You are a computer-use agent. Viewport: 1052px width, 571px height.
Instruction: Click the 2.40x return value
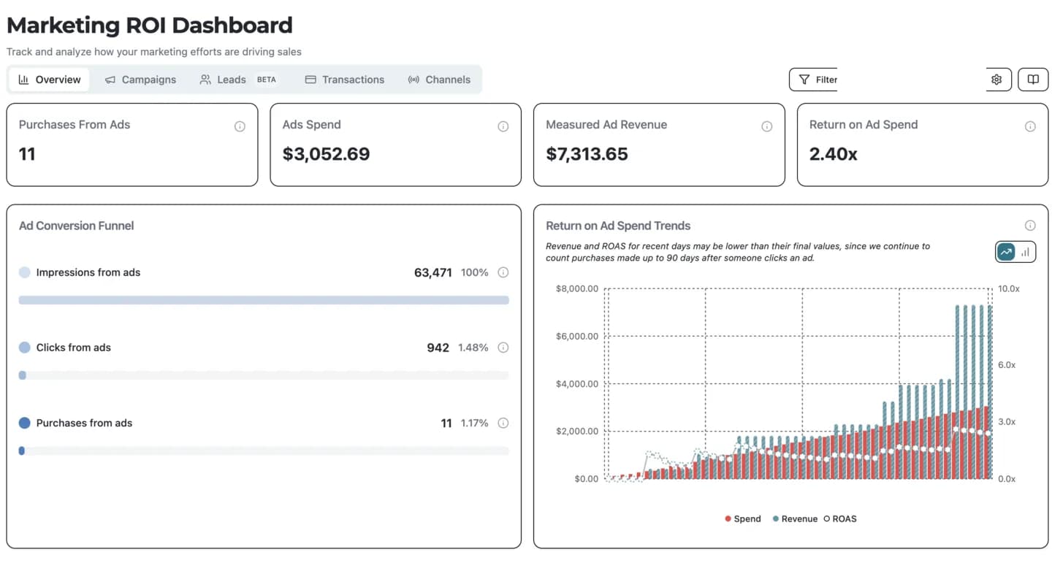834,154
